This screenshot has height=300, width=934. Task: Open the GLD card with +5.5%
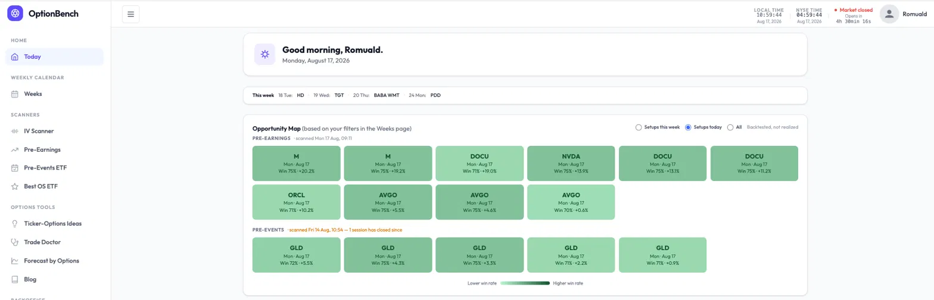[x=297, y=255]
